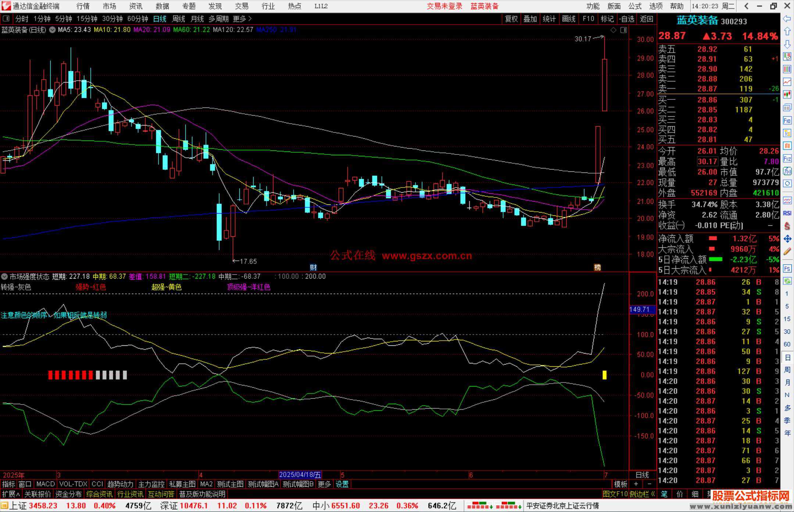Expand the 扩展 panel at bottom left
The image size is (794, 512).
point(11,494)
